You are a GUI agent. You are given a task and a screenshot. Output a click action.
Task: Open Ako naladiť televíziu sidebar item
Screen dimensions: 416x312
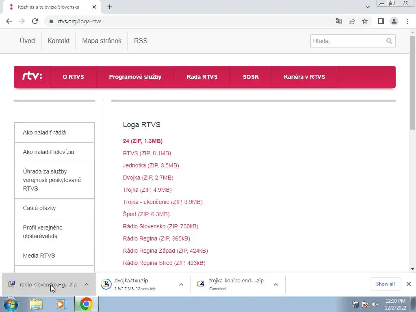(x=54, y=152)
